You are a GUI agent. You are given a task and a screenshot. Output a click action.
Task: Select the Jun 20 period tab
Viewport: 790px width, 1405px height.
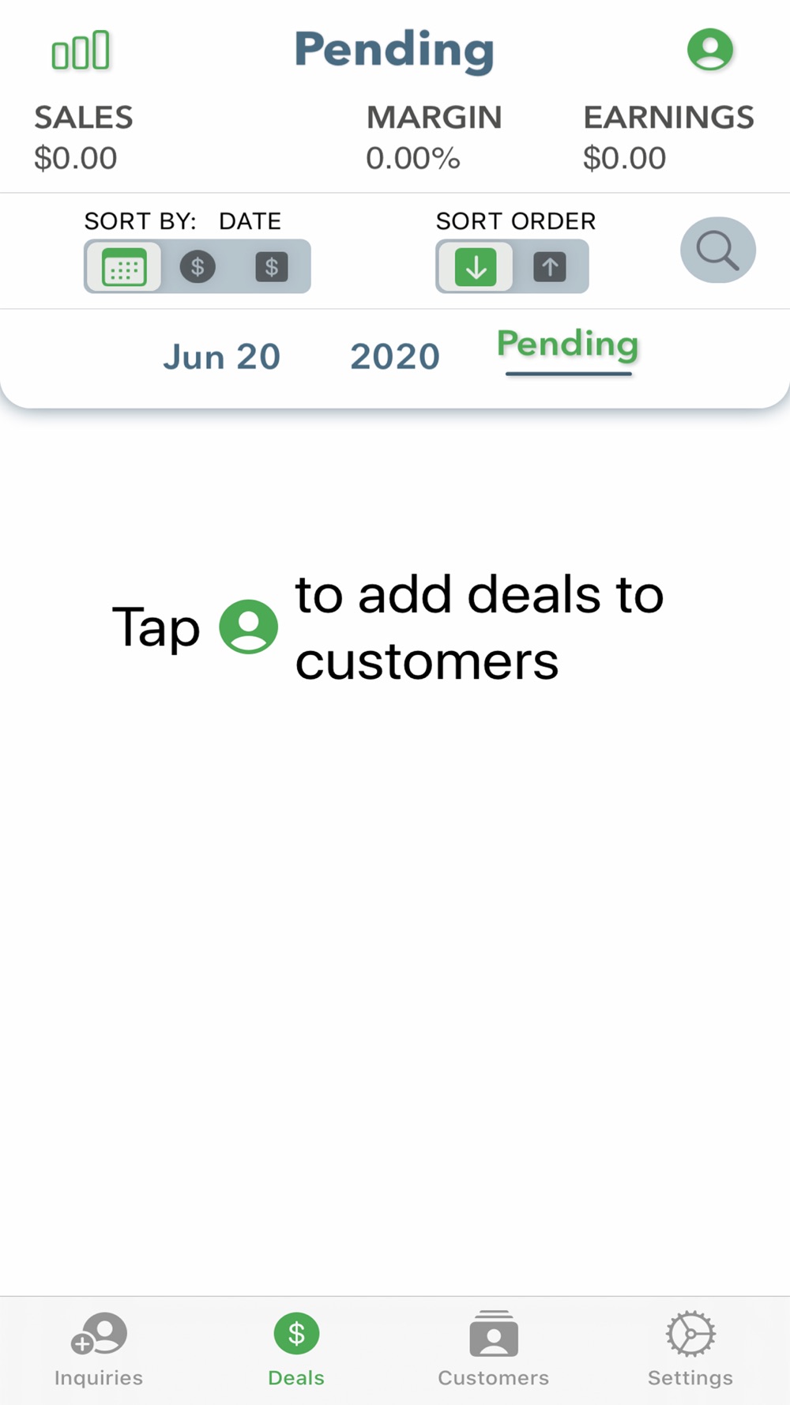pos(222,357)
